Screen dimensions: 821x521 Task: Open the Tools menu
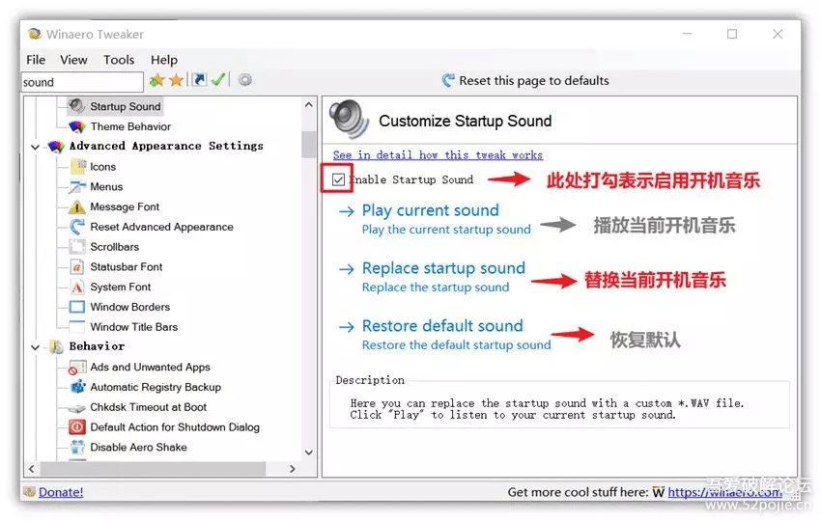point(119,60)
